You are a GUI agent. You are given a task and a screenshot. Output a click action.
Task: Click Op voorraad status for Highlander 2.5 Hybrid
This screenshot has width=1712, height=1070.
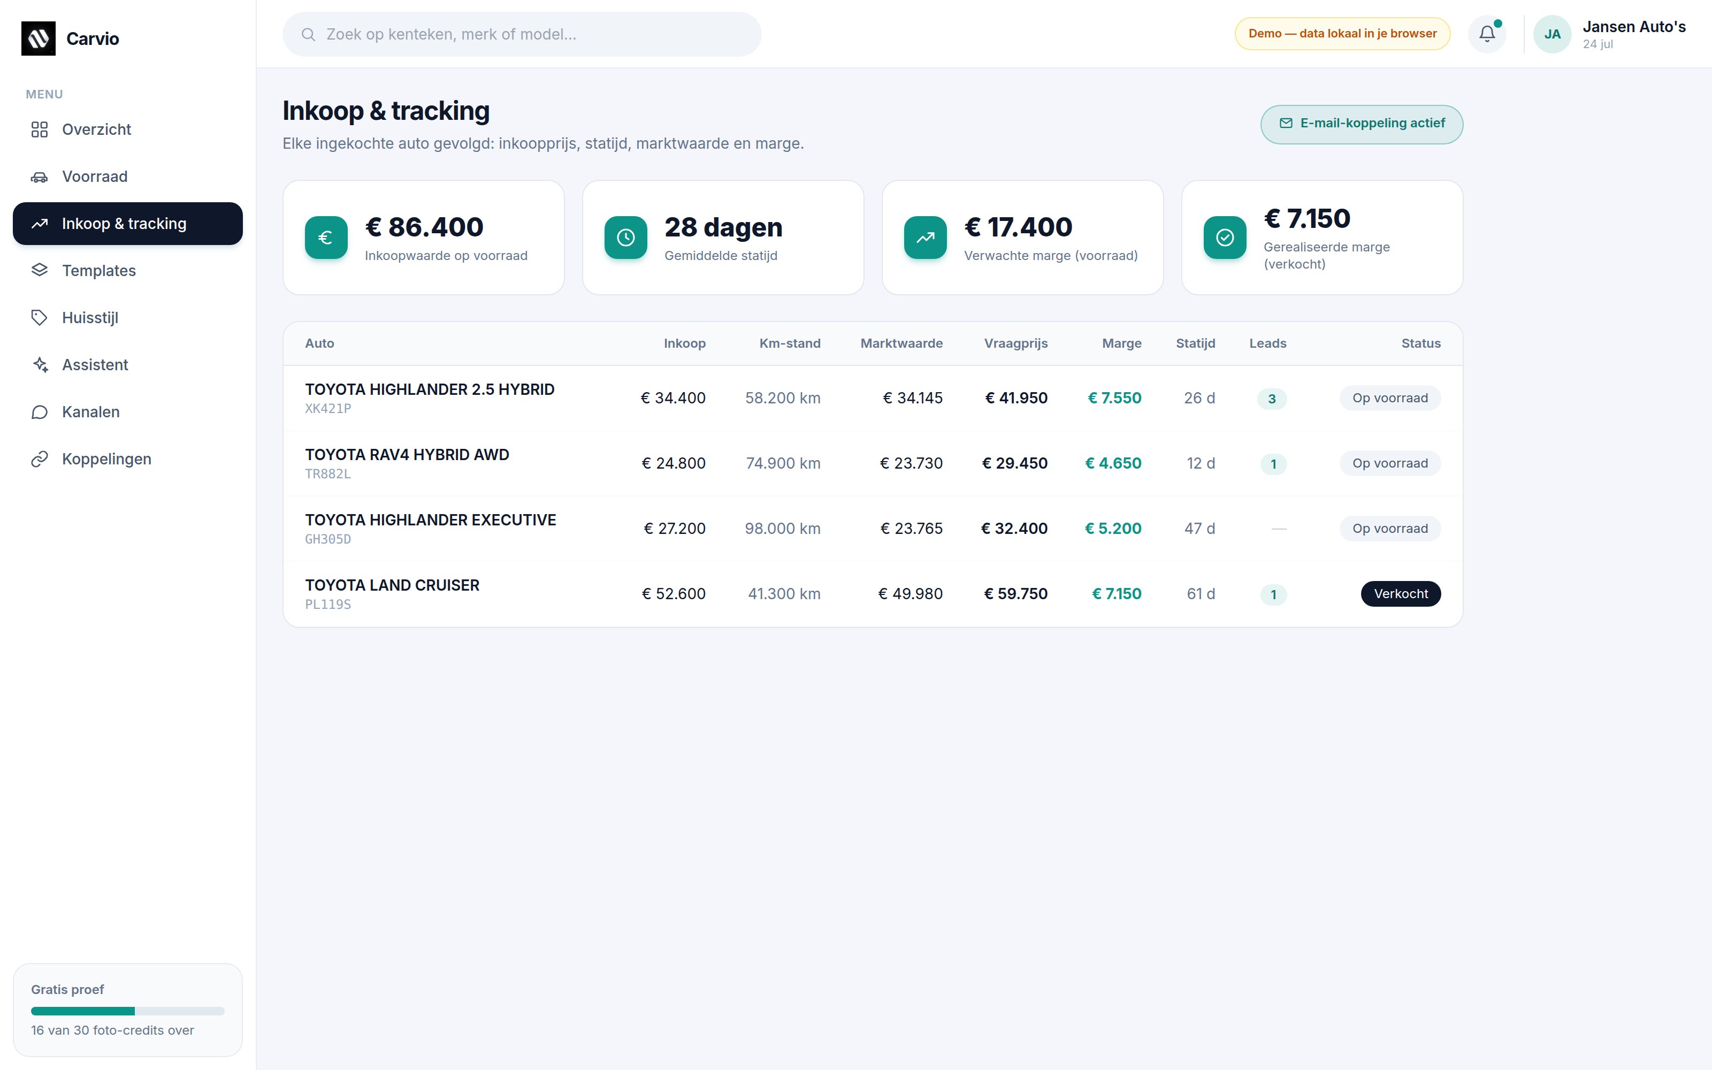tap(1390, 398)
